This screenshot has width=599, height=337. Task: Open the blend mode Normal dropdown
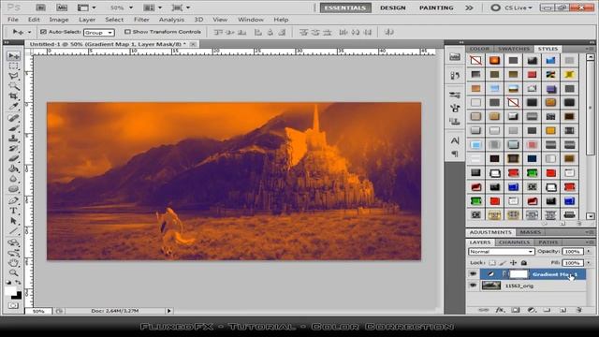[501, 252]
